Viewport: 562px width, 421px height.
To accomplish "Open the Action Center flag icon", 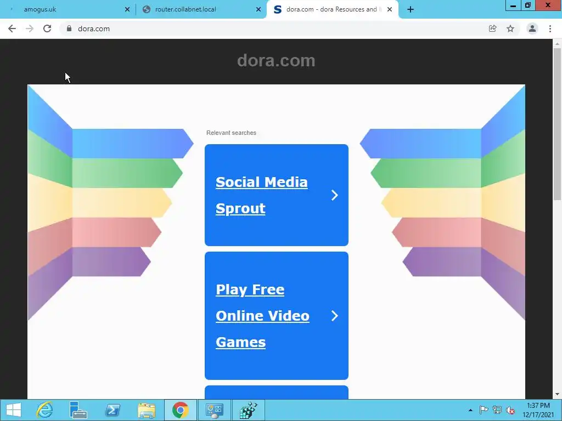I will [x=484, y=410].
